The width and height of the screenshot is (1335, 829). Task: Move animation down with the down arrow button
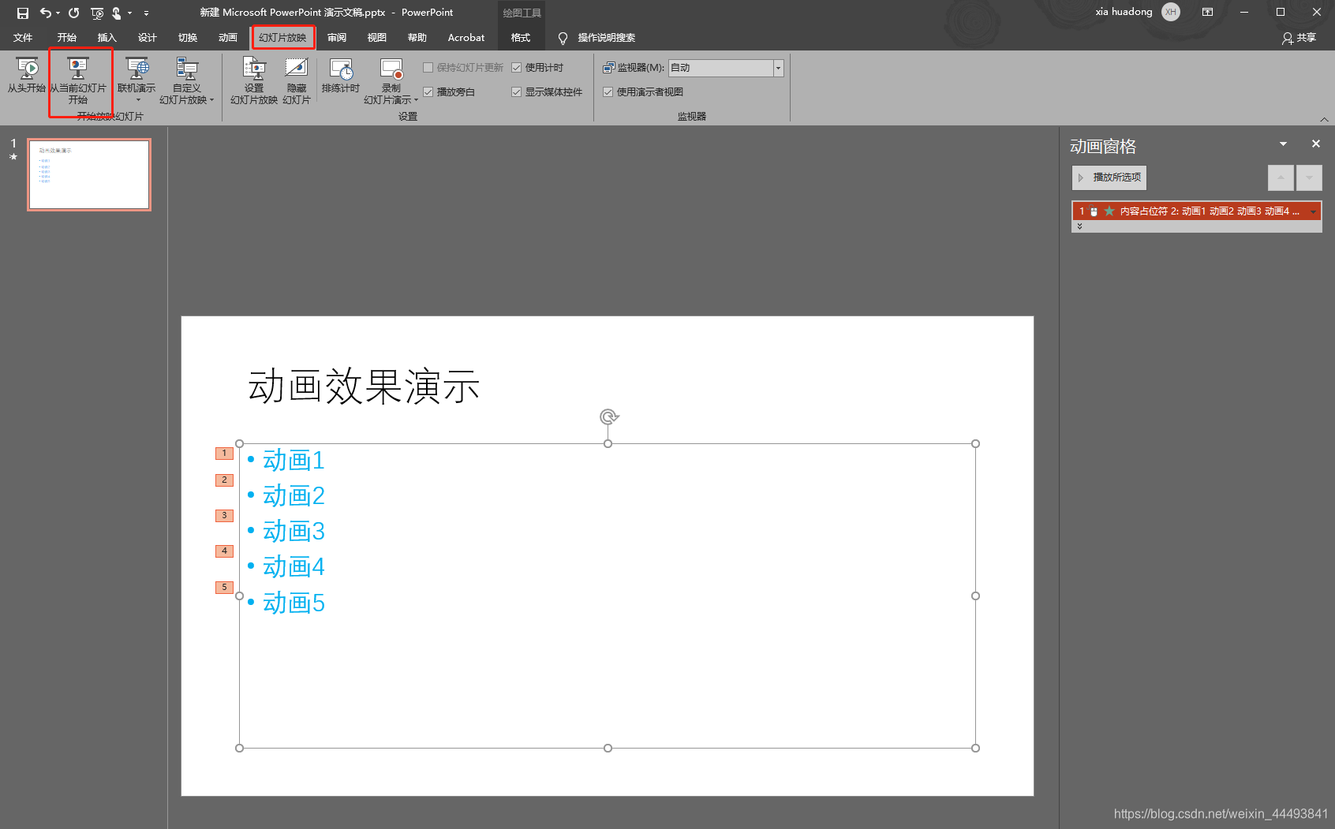point(1309,177)
